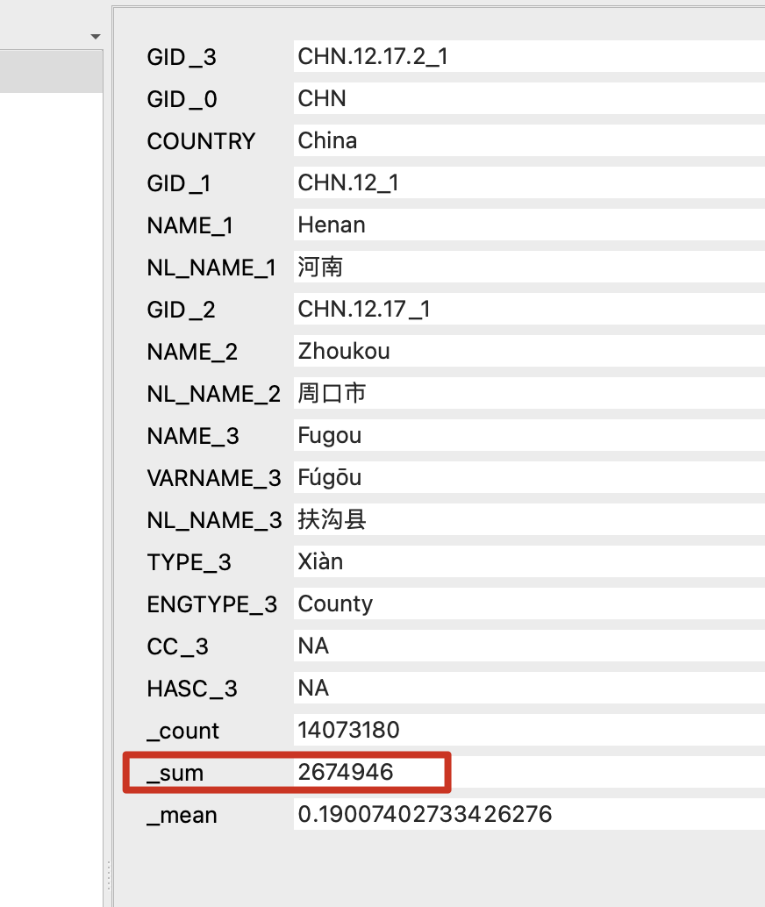The height and width of the screenshot is (907, 765).
Task: Click the VARNAME_3 field showing Fúgōu
Action: (x=526, y=478)
